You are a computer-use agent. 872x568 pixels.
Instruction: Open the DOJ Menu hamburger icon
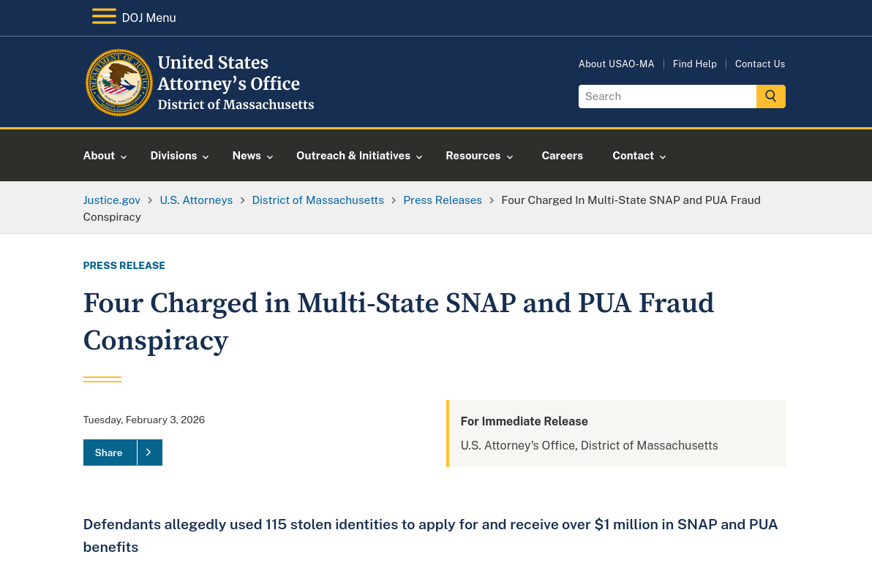104,17
